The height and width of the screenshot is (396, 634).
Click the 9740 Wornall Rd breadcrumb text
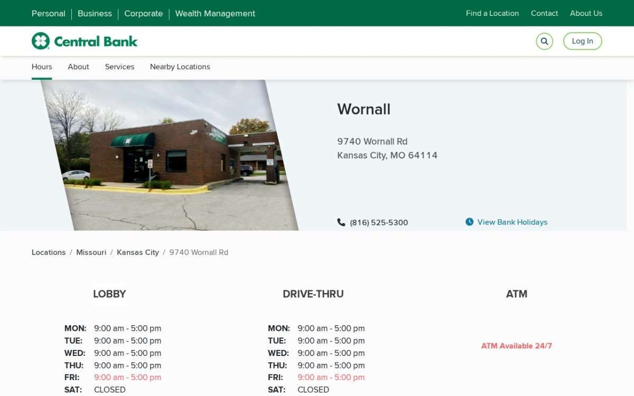(199, 252)
